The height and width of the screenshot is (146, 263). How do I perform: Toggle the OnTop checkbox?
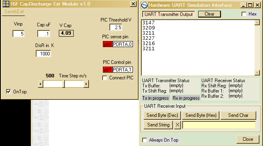click(8, 91)
